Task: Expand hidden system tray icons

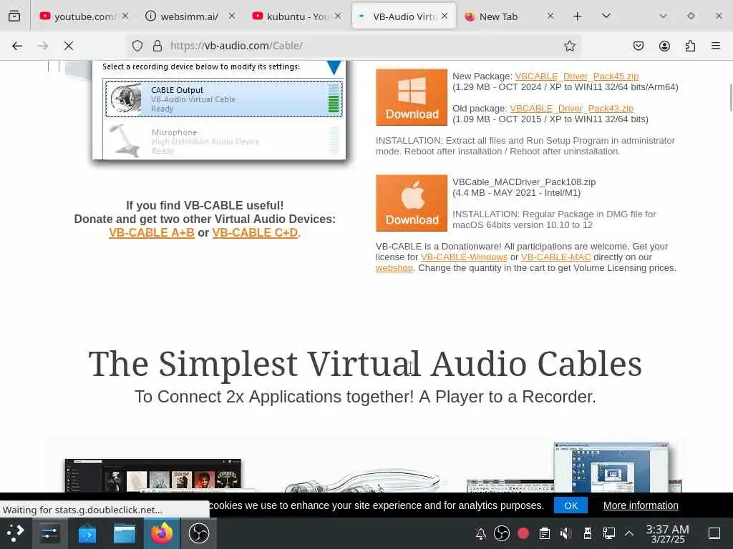Action: click(x=630, y=533)
